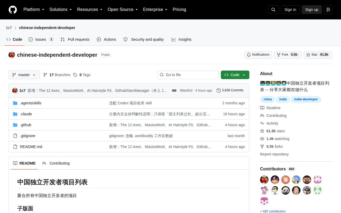Click the indie-developer topic tag
Screen dimensions: 341x213
(306, 99)
